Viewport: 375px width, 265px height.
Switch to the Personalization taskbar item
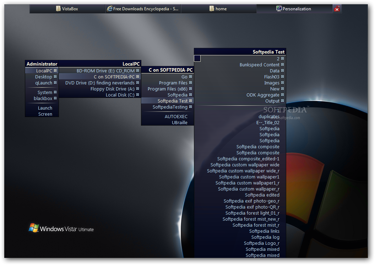(x=294, y=9)
